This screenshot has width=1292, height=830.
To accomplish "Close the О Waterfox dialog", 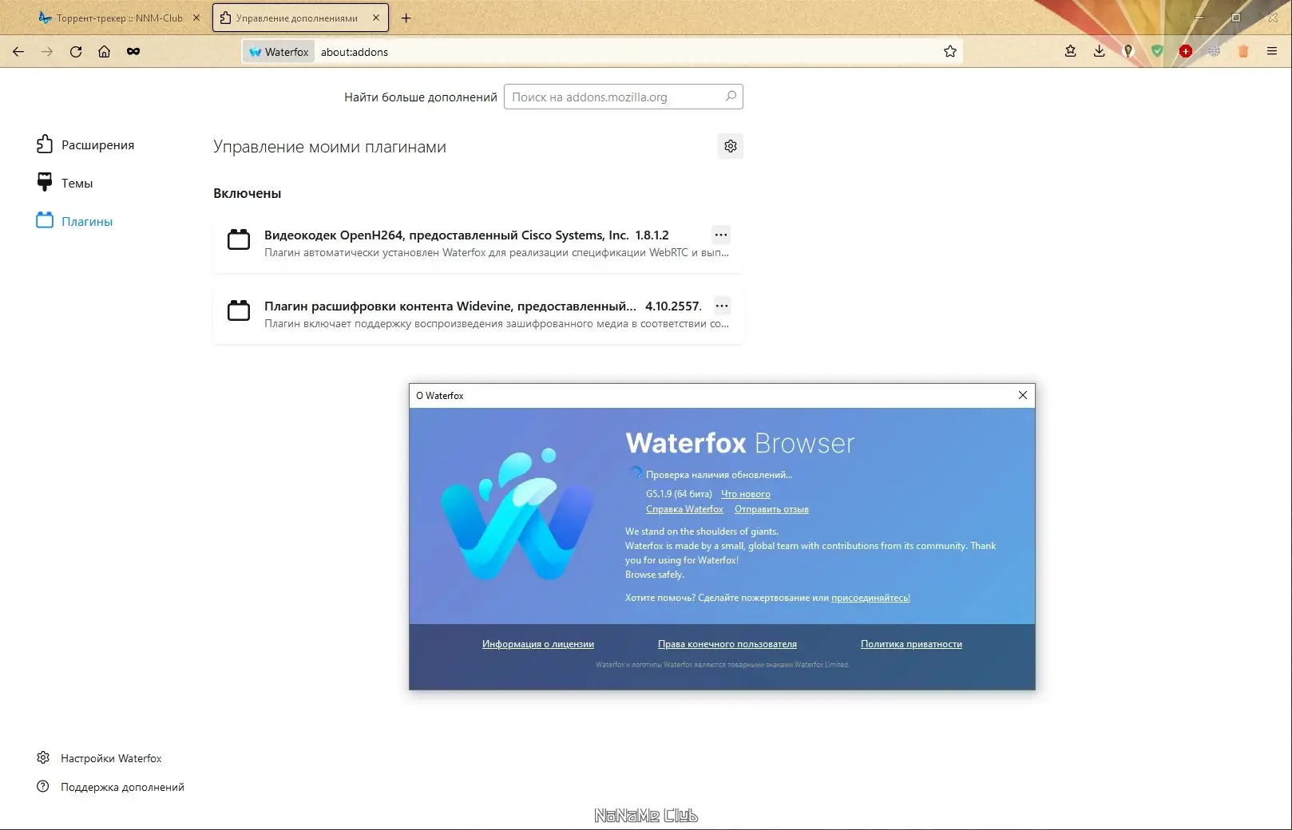I will coord(1023,395).
